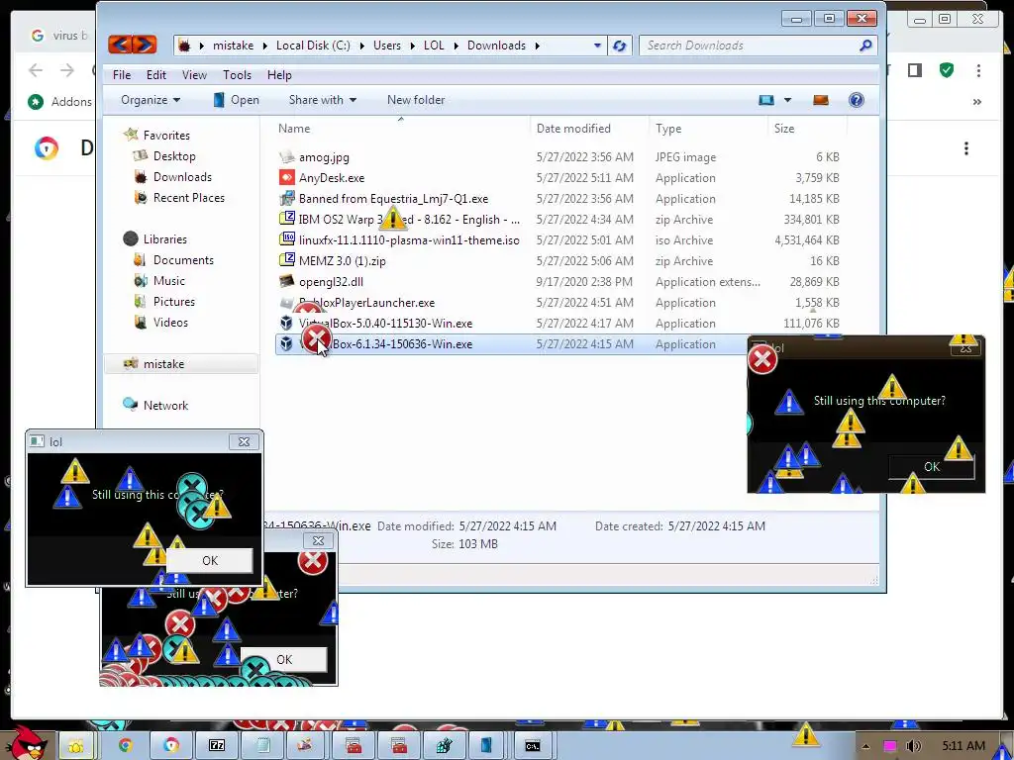Select RobloxPlayerLauncher.exe file
This screenshot has height=760, width=1014.
(366, 303)
